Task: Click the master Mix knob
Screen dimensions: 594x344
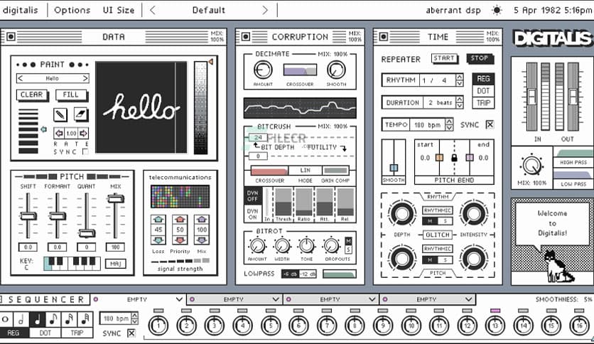Action: (532, 166)
